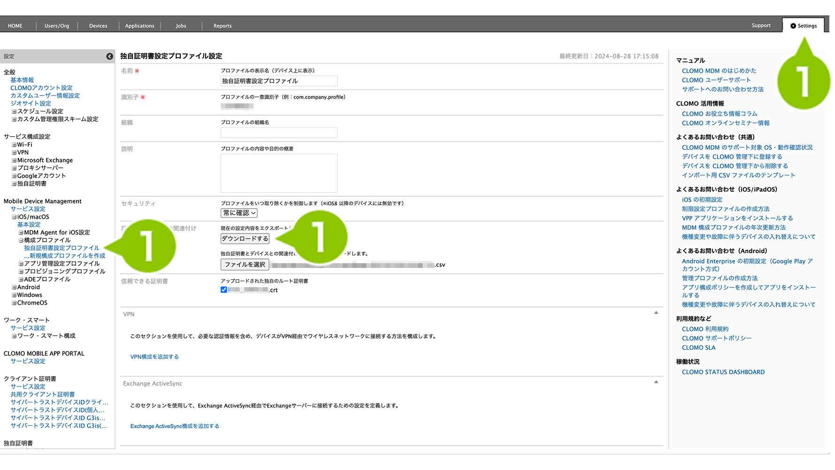Open 共用クライアント証明書 link

pyautogui.click(x=43, y=394)
